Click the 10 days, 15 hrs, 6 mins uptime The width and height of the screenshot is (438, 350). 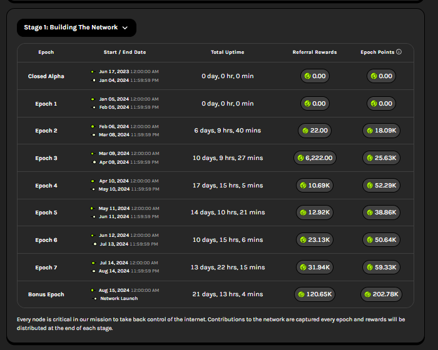(228, 240)
